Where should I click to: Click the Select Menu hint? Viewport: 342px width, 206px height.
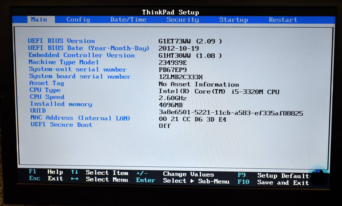(x=107, y=180)
